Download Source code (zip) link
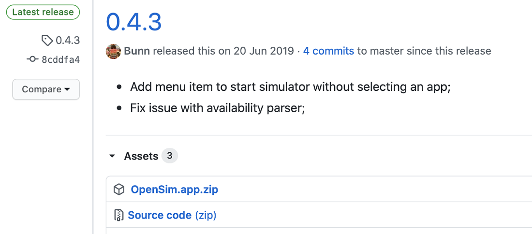Screen dimensions: 532x234 pos(172,215)
